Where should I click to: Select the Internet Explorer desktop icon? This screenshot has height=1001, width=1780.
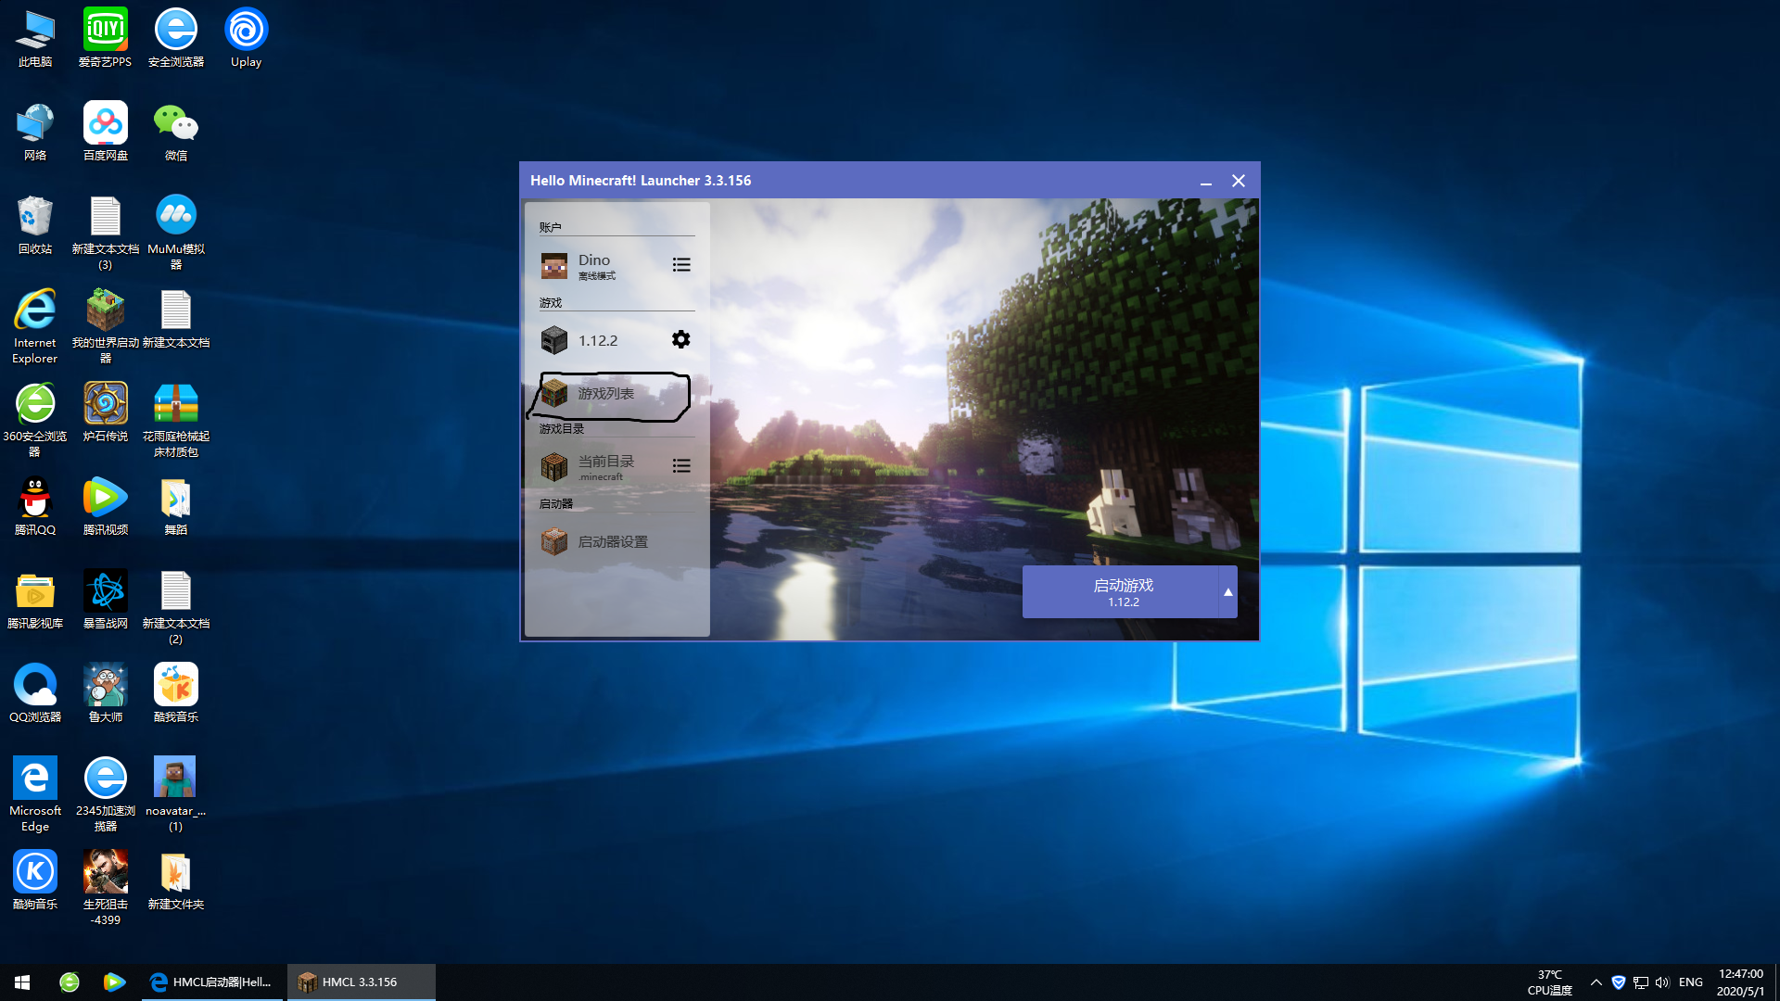click(35, 326)
